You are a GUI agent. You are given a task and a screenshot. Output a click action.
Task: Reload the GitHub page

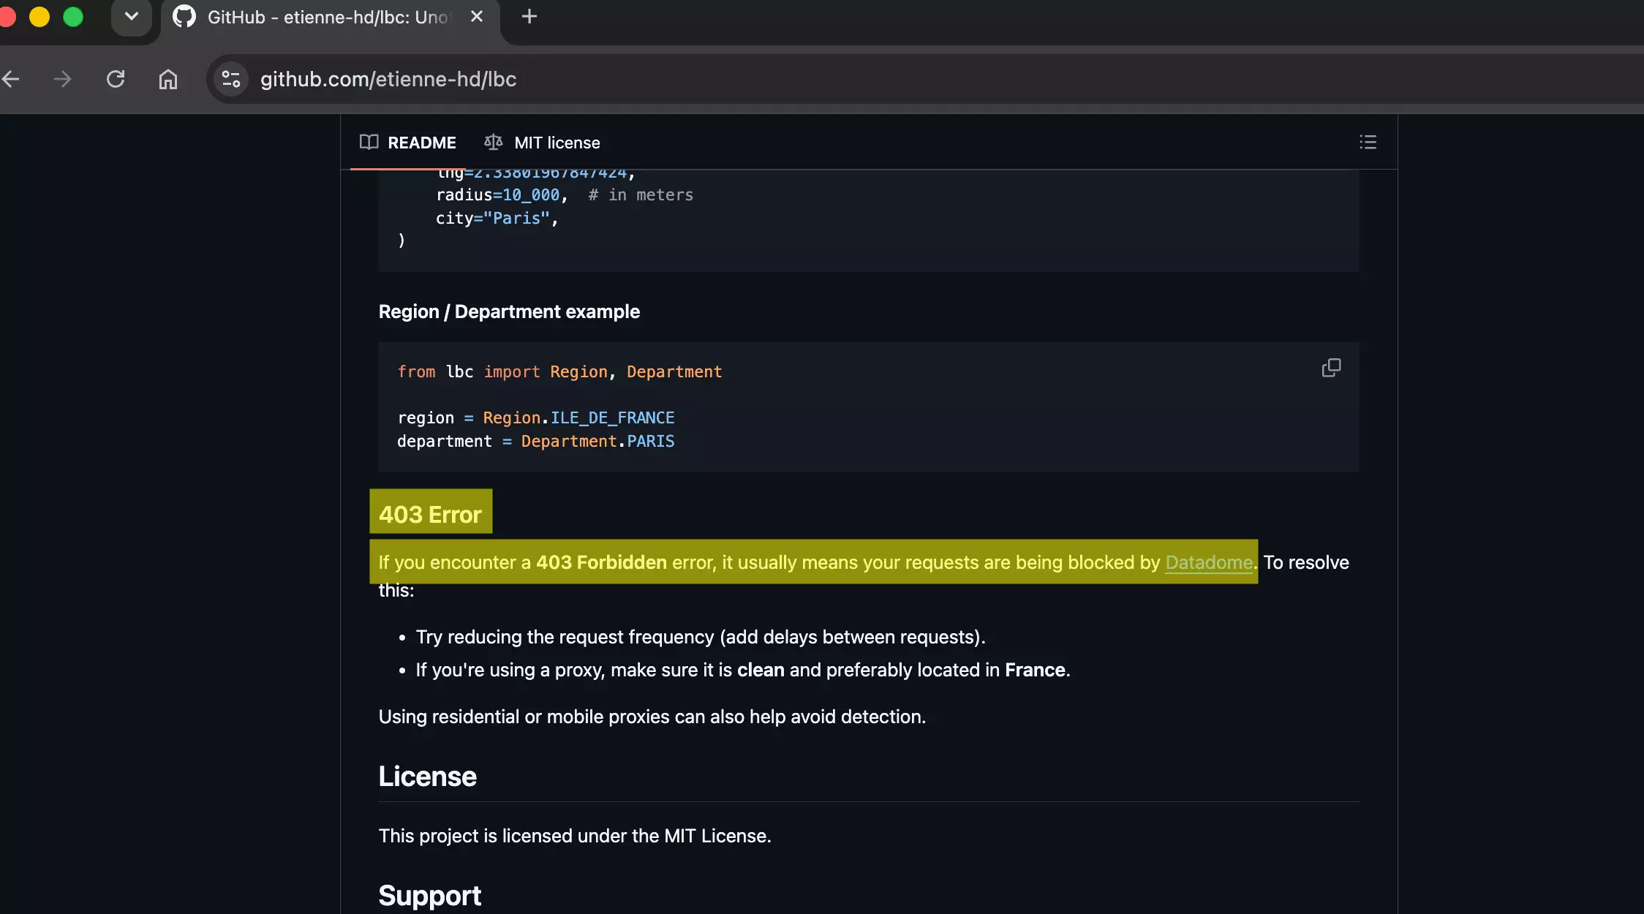(116, 79)
